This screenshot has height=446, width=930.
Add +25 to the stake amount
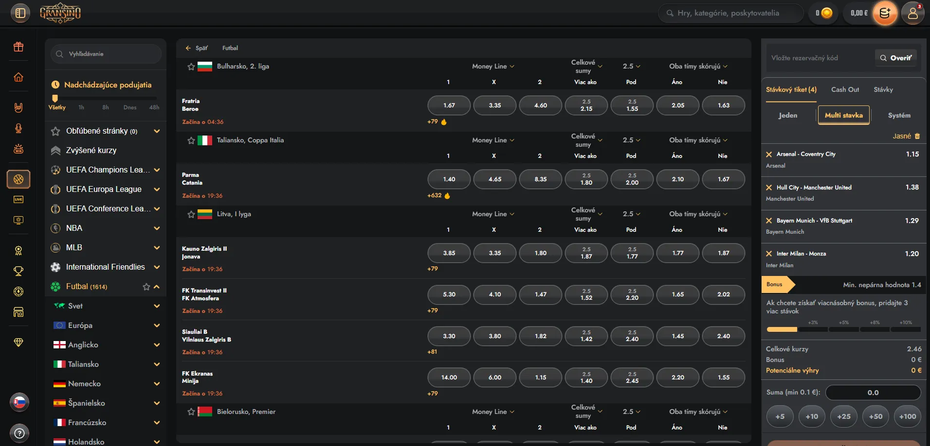point(844,416)
